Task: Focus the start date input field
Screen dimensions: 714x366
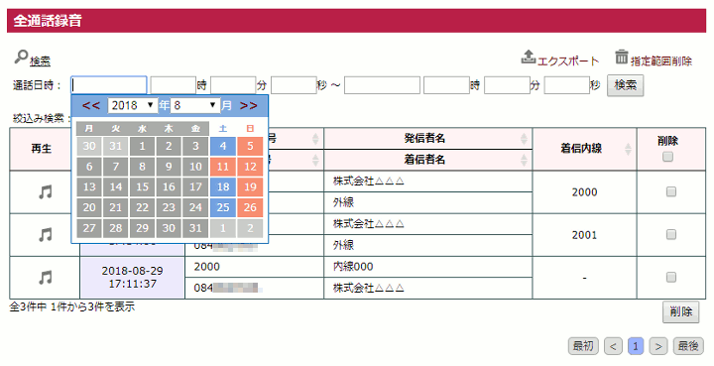Action: tap(109, 85)
